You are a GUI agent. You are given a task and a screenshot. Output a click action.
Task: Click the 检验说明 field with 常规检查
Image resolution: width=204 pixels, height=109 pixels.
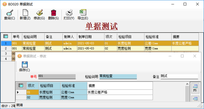click(118, 76)
